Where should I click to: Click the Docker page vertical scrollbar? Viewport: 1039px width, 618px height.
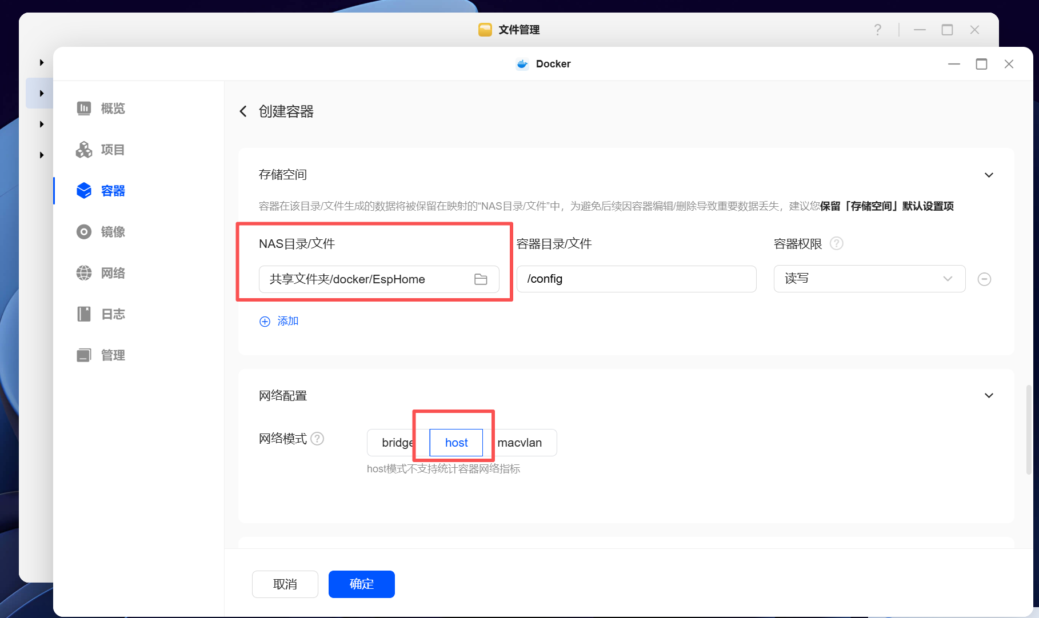[x=1029, y=430]
